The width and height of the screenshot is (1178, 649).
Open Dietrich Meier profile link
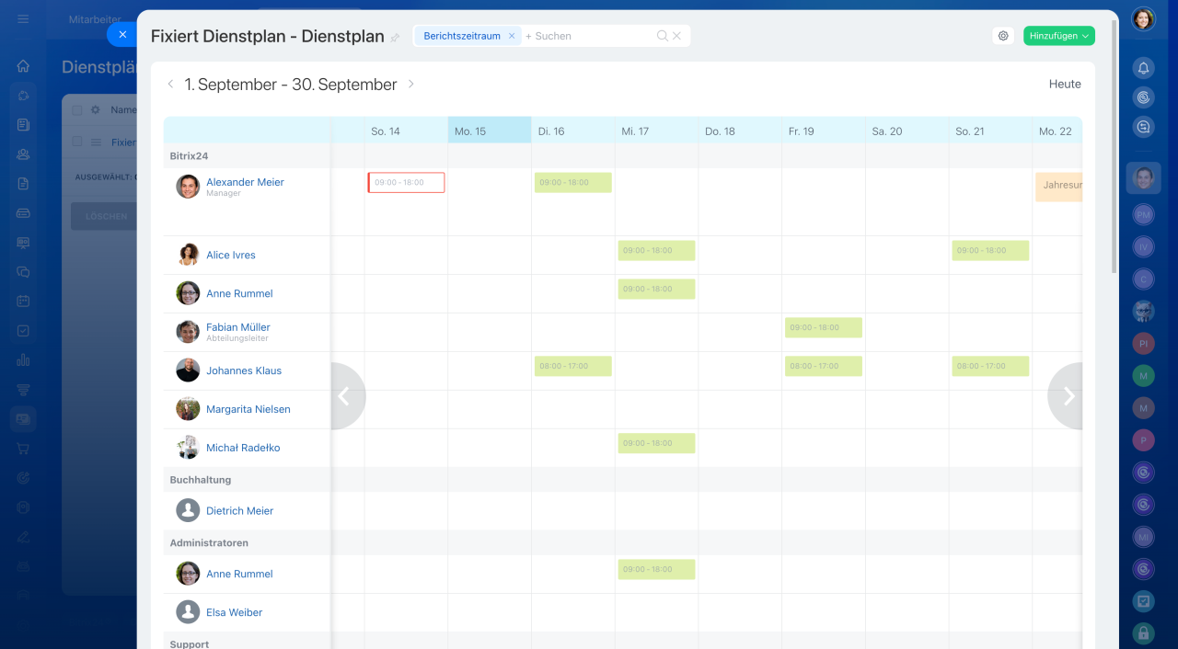pos(239,510)
